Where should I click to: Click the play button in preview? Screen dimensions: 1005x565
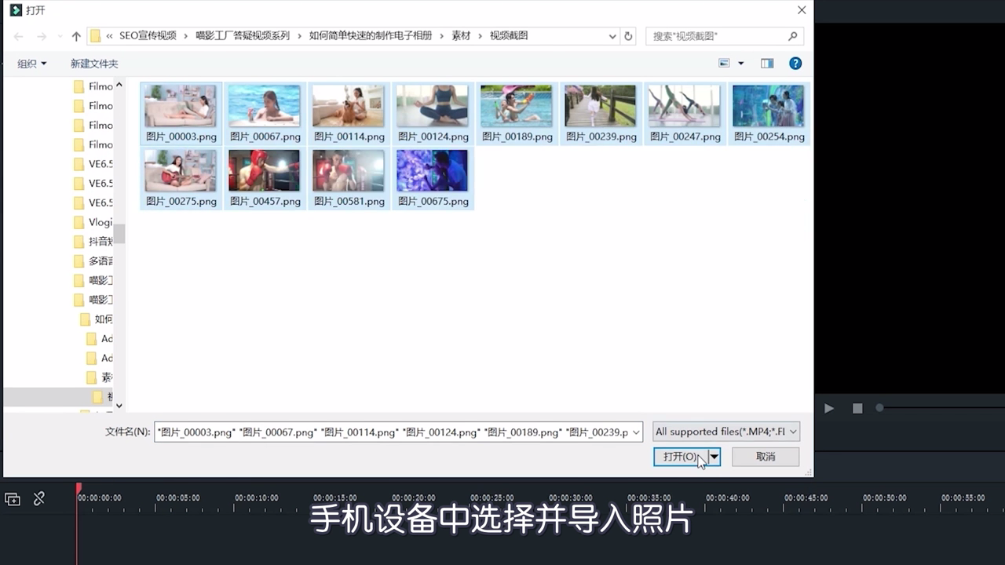click(829, 408)
